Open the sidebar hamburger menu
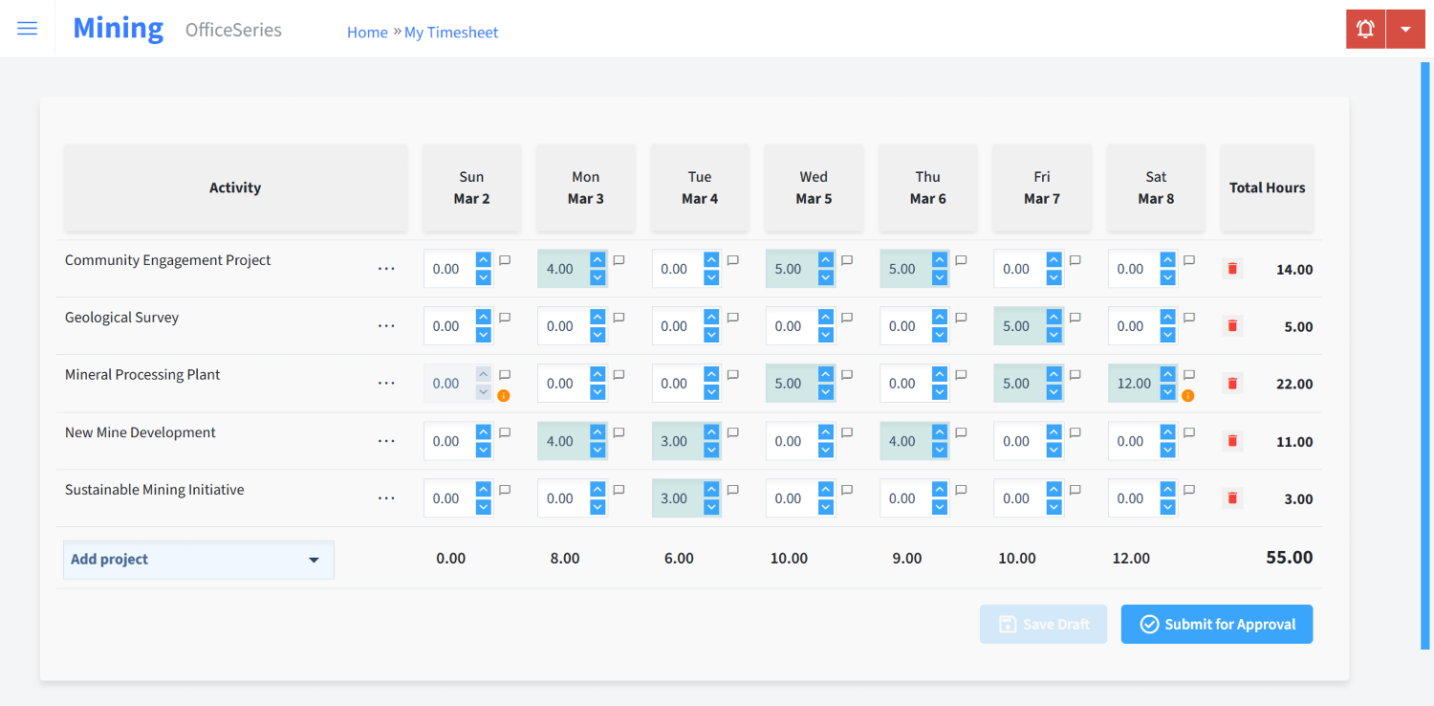Image resolution: width=1434 pixels, height=706 pixels. coord(27,28)
